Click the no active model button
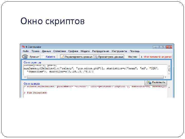 [x=156, y=57]
